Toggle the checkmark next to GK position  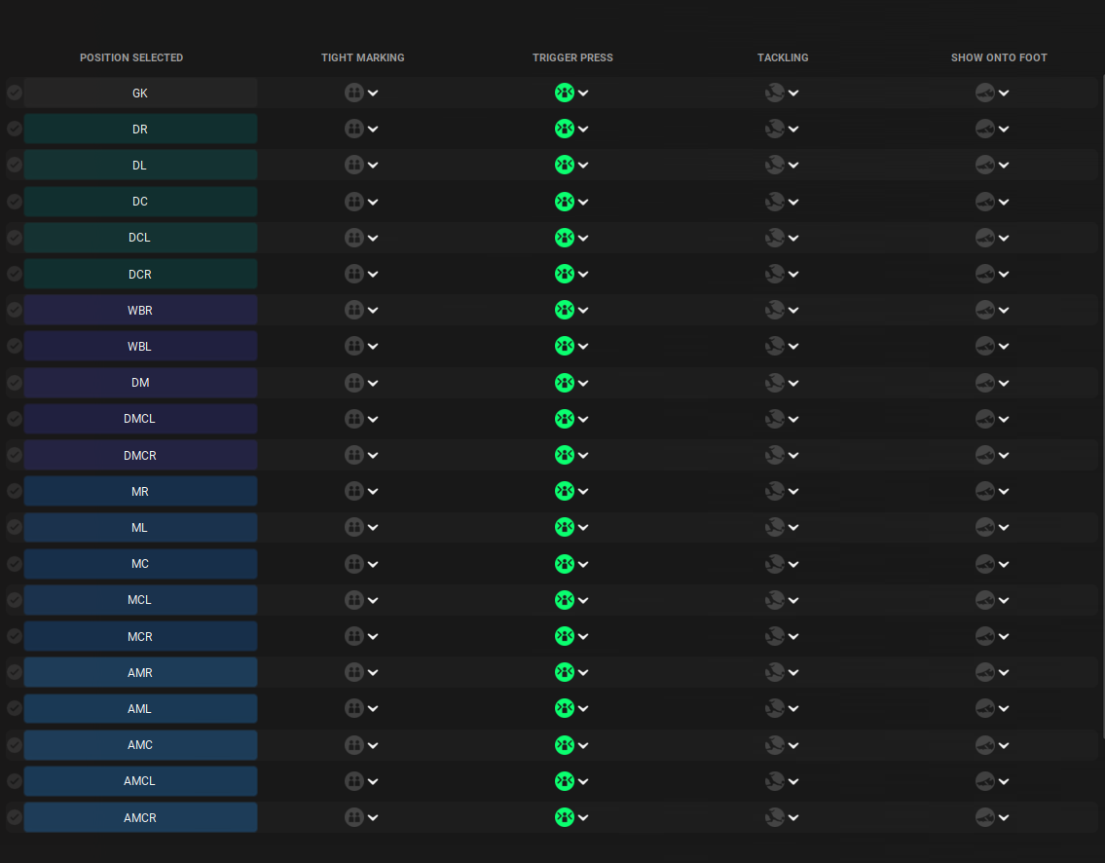tap(15, 93)
